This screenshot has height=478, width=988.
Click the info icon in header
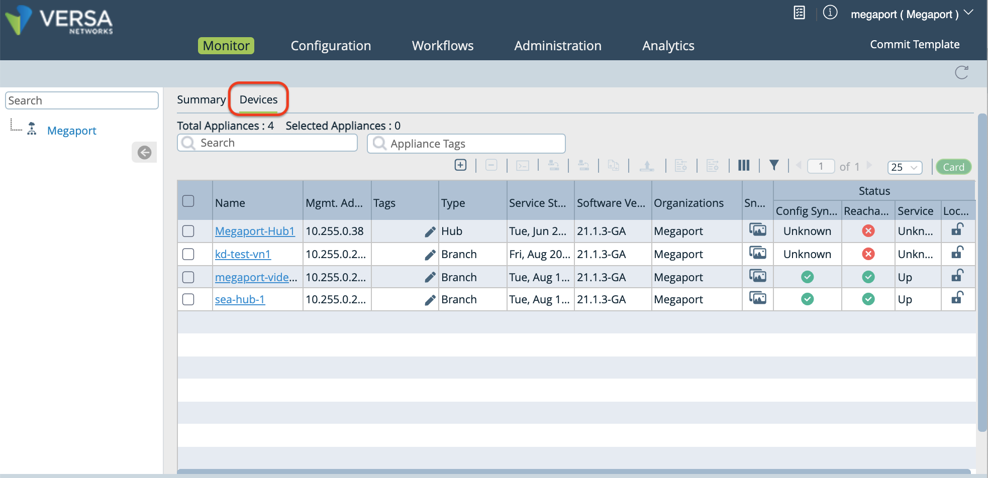[x=830, y=13]
